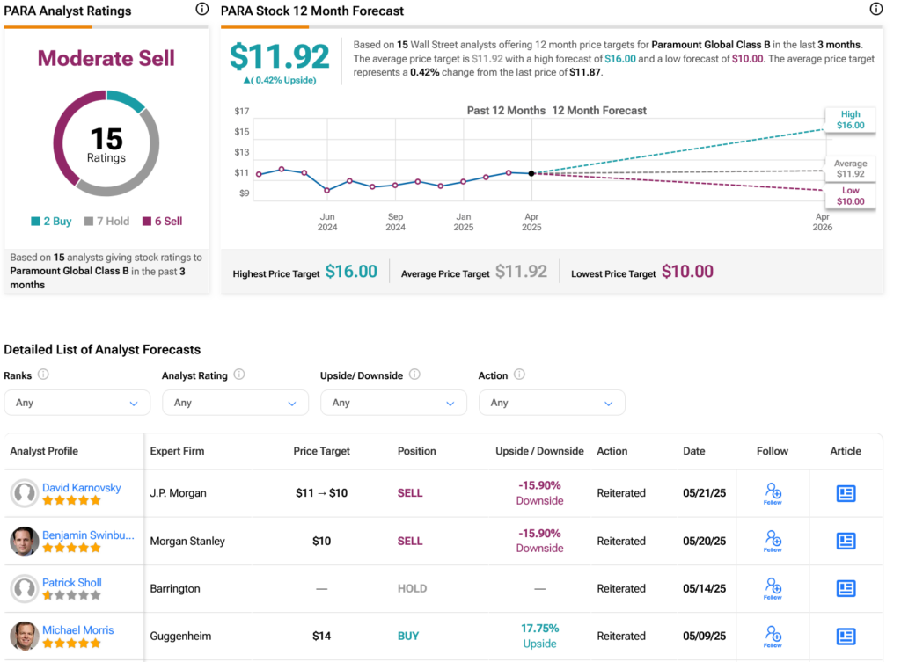
Task: Click the 05/09/25 date cell
Action: click(705, 637)
